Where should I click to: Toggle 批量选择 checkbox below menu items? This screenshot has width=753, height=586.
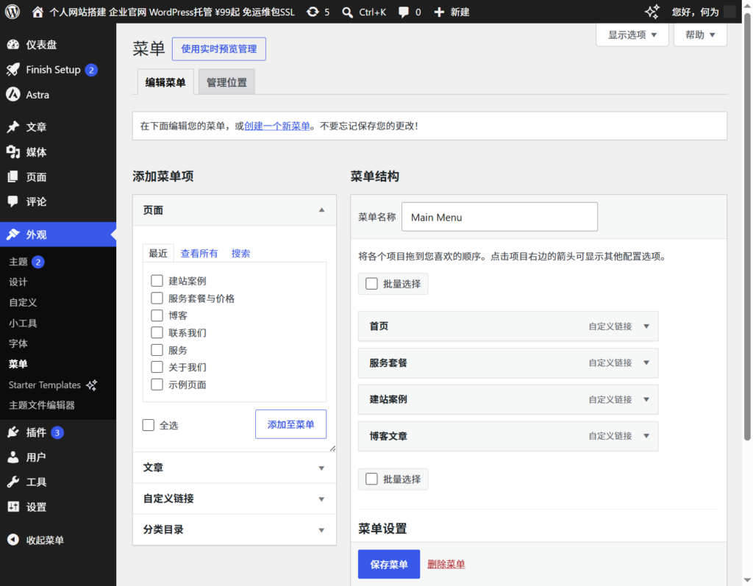371,479
